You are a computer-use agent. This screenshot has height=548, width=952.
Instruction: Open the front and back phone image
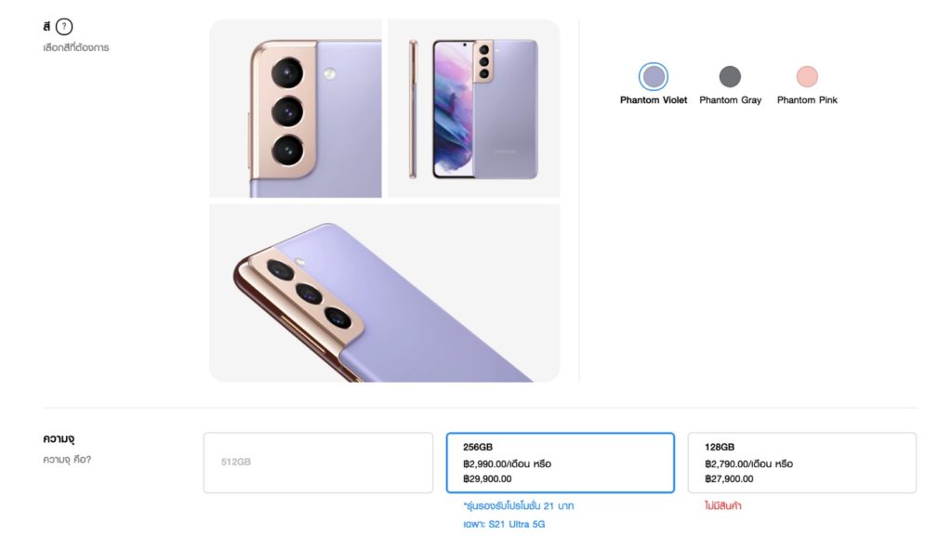473,109
